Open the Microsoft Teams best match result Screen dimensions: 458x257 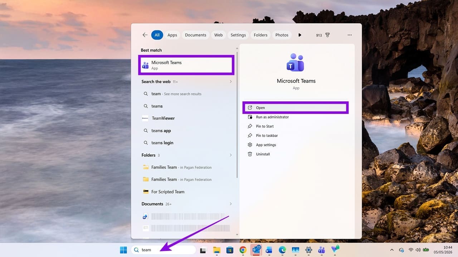(x=186, y=65)
